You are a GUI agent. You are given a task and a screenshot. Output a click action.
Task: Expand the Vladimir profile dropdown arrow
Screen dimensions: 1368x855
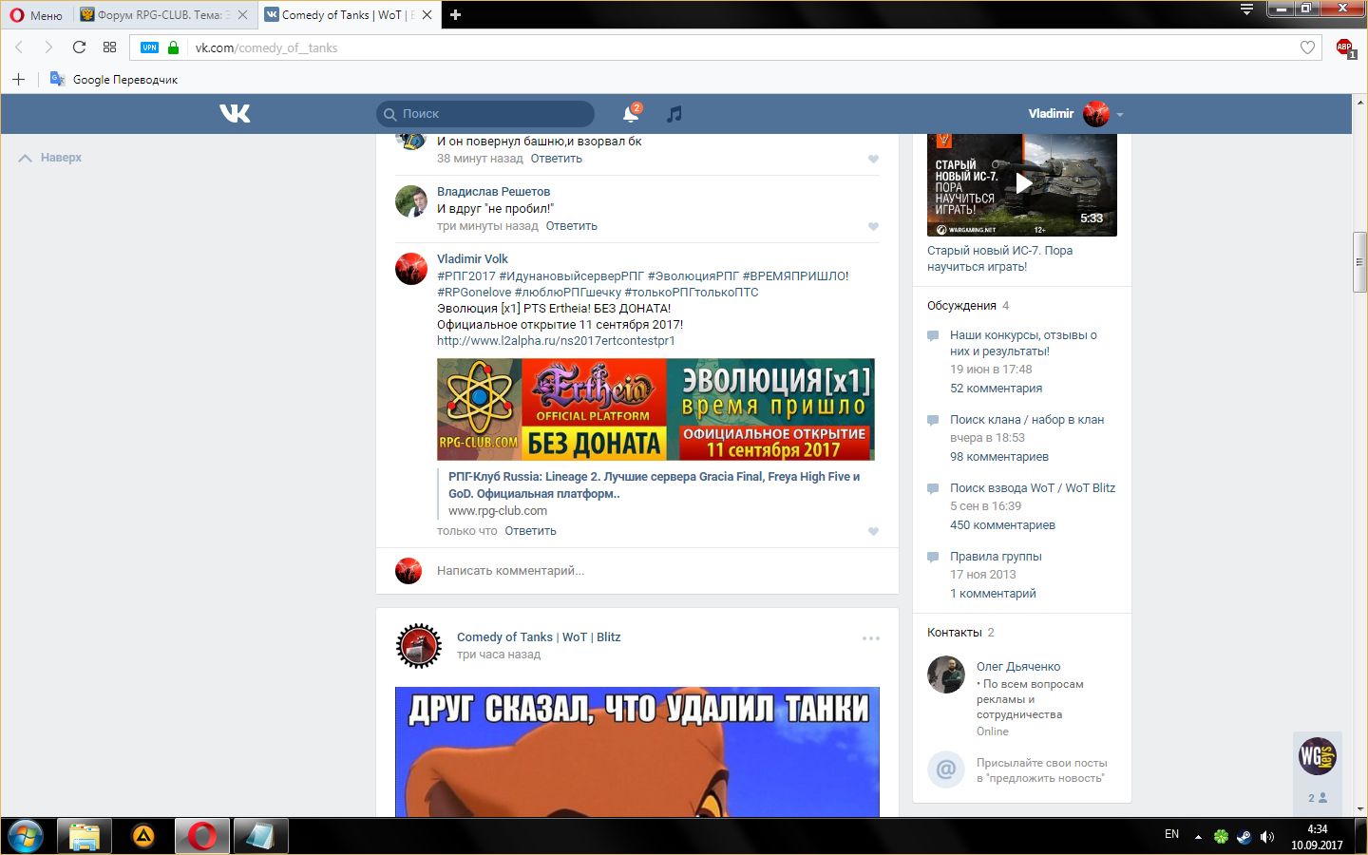click(x=1120, y=114)
